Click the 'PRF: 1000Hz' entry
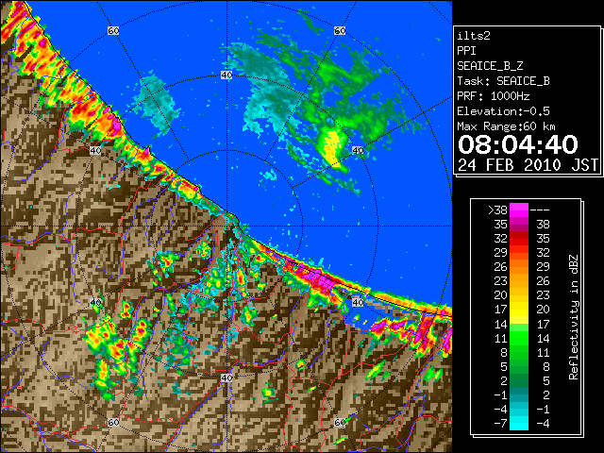 [x=494, y=96]
